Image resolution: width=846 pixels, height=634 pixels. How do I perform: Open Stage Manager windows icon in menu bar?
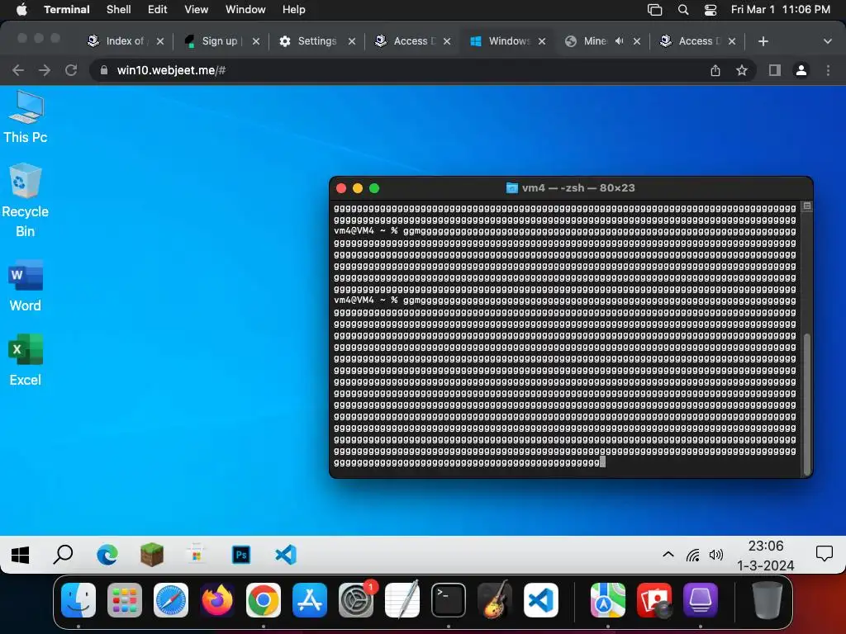coord(654,10)
